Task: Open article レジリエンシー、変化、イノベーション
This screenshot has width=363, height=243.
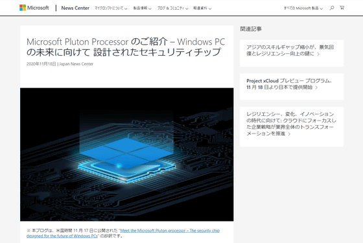Action: tap(291, 124)
